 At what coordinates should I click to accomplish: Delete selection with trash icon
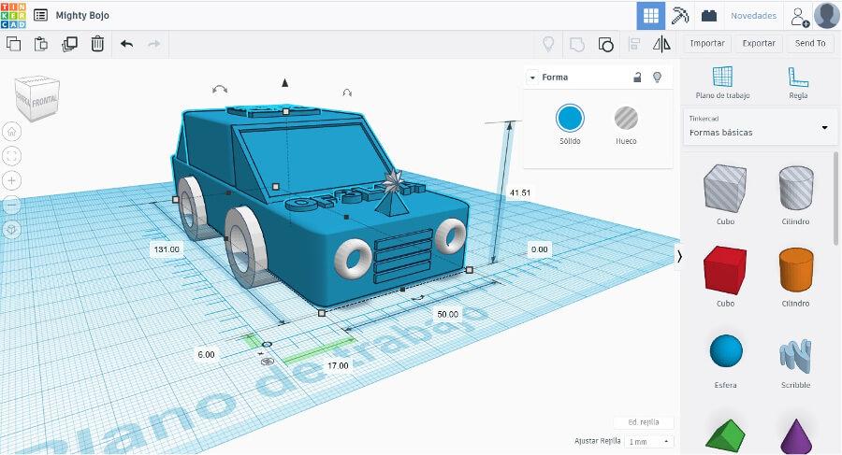click(x=97, y=43)
